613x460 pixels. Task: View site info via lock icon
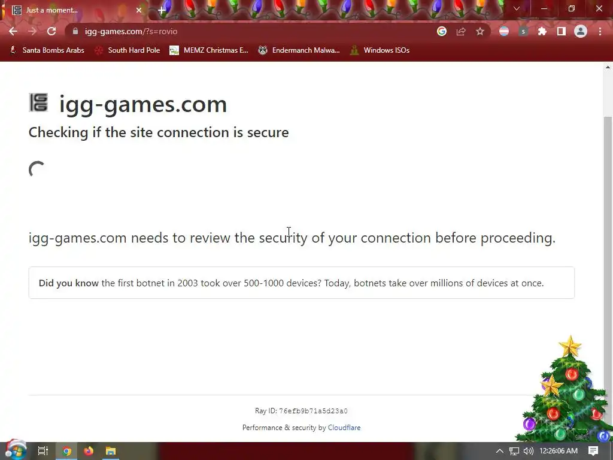click(75, 31)
